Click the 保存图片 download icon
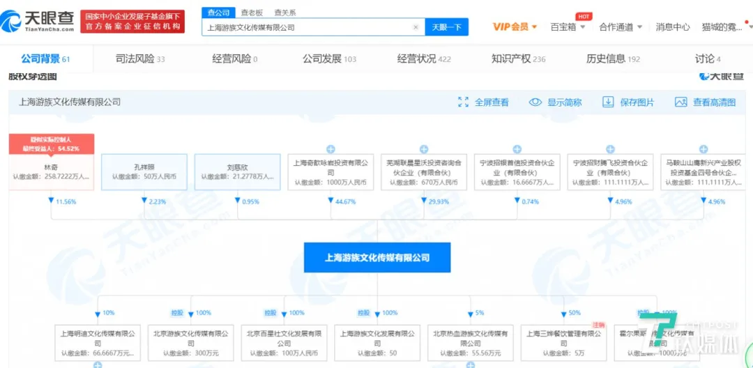The height and width of the screenshot is (368, 753). tap(608, 102)
